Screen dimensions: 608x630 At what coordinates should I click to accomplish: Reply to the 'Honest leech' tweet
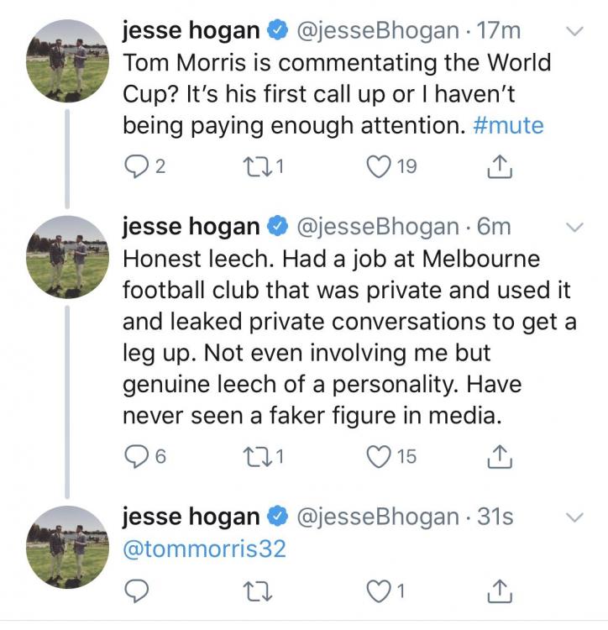pos(135,456)
